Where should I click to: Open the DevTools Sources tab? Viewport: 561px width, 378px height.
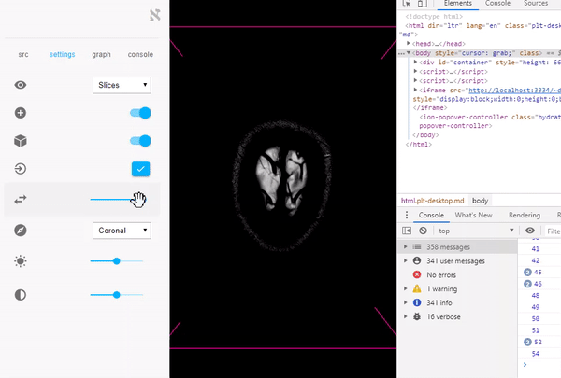(536, 3)
